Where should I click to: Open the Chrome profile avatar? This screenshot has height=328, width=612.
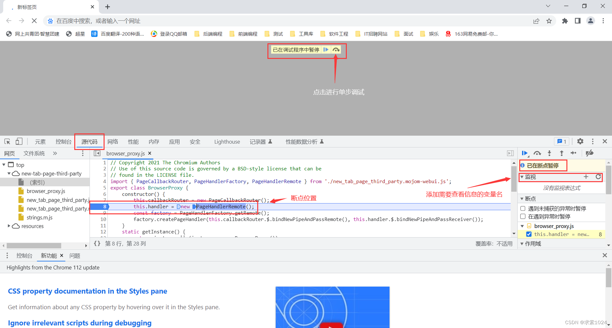click(591, 21)
